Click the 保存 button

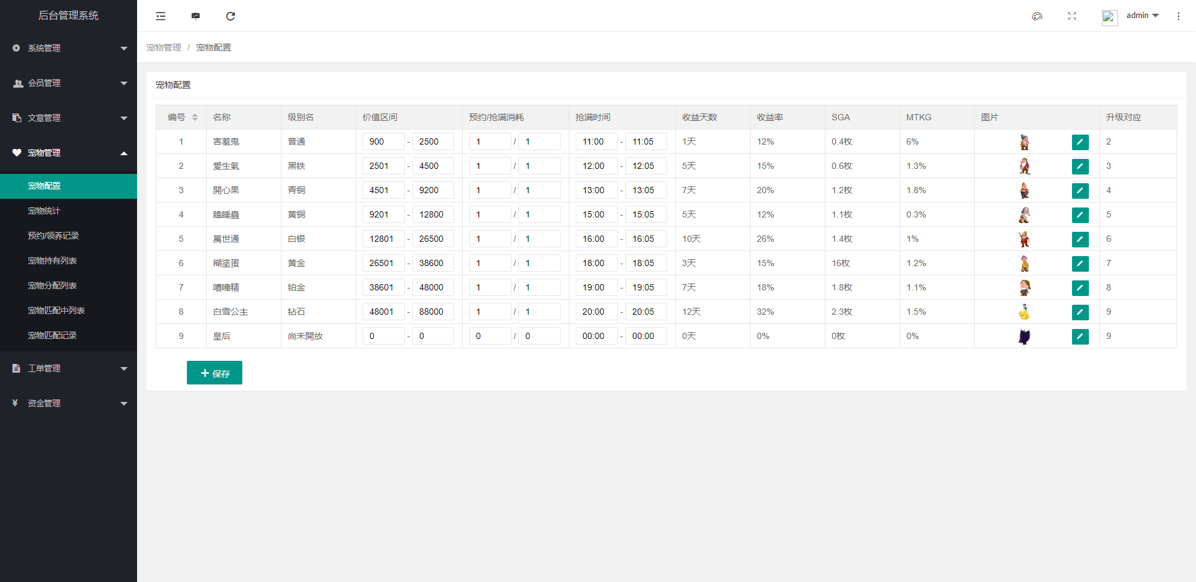pos(214,373)
